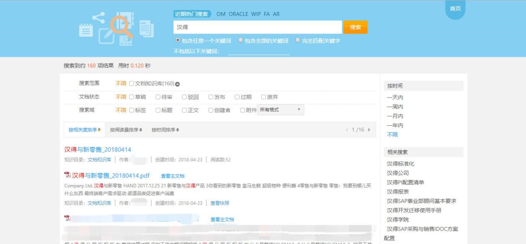Click related search 汉得学院

(x=398, y=220)
